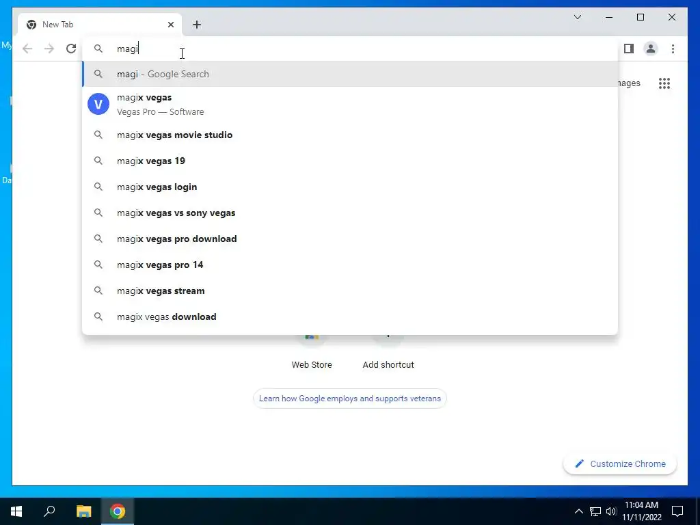Click inside the address bar text 'magi'
Screen dimensions: 700x525
click(128, 49)
